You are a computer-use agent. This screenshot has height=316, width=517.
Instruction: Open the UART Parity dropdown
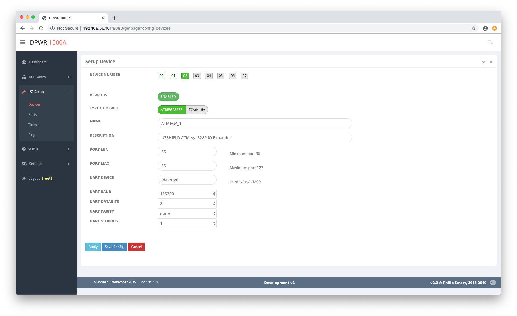[x=187, y=213]
